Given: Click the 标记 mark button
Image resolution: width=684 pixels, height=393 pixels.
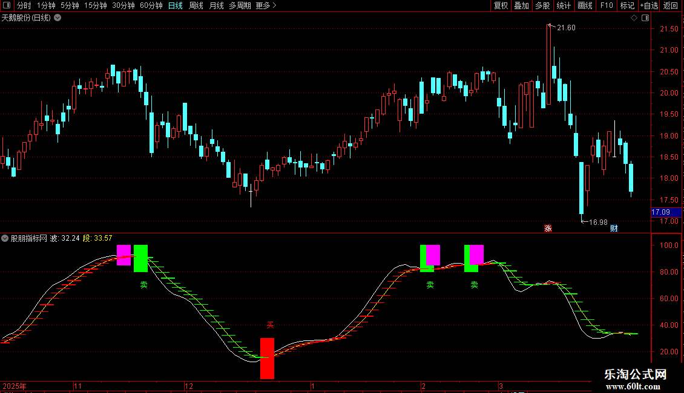Looking at the screenshot, I should [x=627, y=5].
